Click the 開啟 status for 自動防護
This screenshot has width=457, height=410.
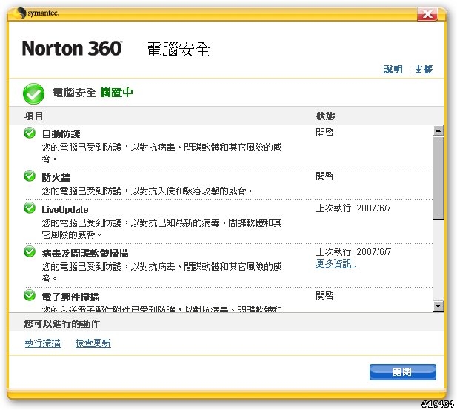(x=324, y=133)
